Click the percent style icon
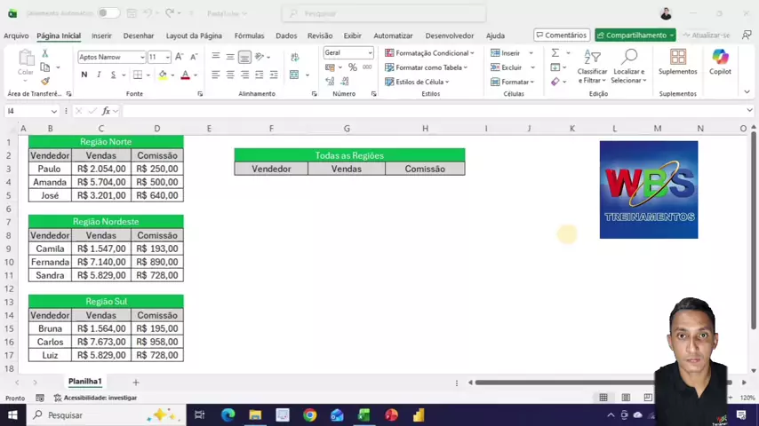Screen dimensions: 759x426 (x=353, y=67)
